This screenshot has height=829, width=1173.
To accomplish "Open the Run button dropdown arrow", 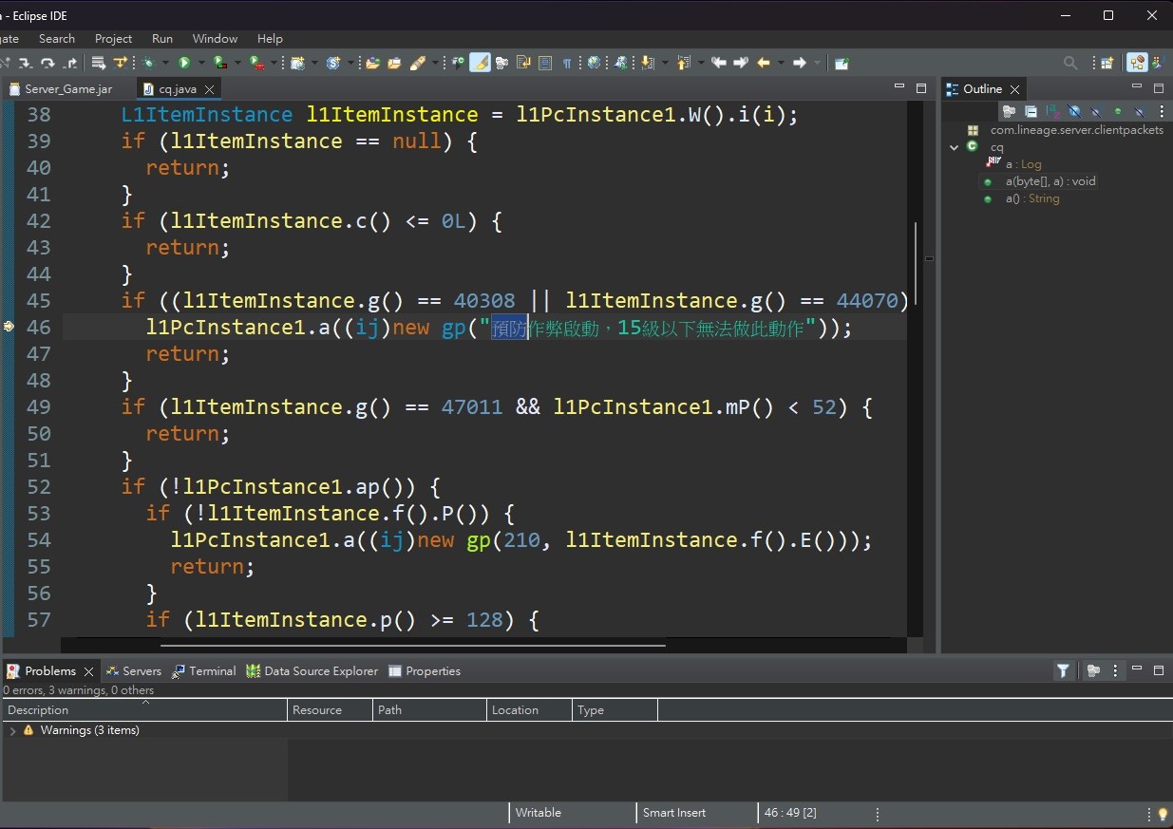I will click(x=201, y=63).
